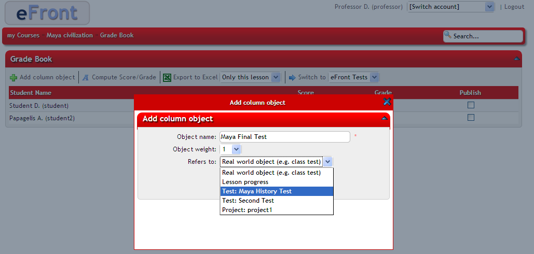Click Professor D. (professor) user label
The height and width of the screenshot is (254, 534).
pos(368,7)
